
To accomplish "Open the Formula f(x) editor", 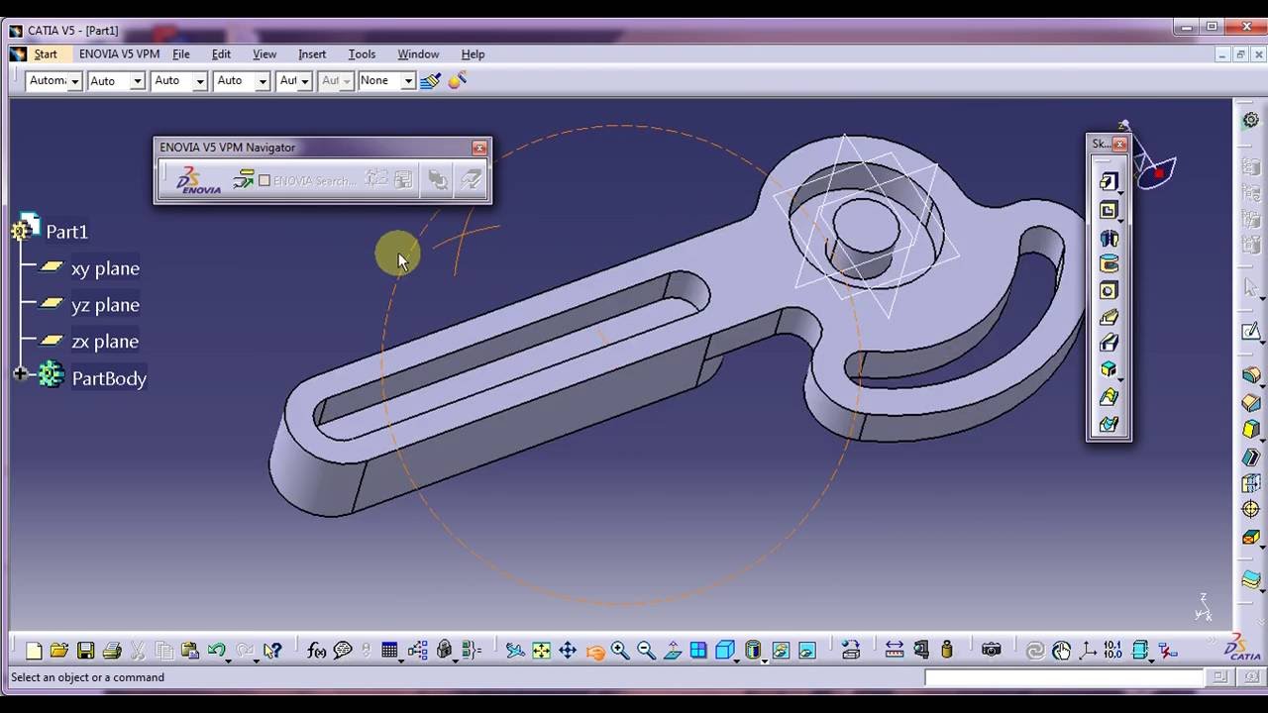I will (317, 651).
